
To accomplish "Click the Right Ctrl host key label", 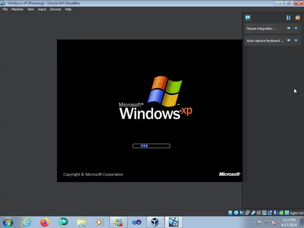I will pyautogui.click(x=297, y=213).
